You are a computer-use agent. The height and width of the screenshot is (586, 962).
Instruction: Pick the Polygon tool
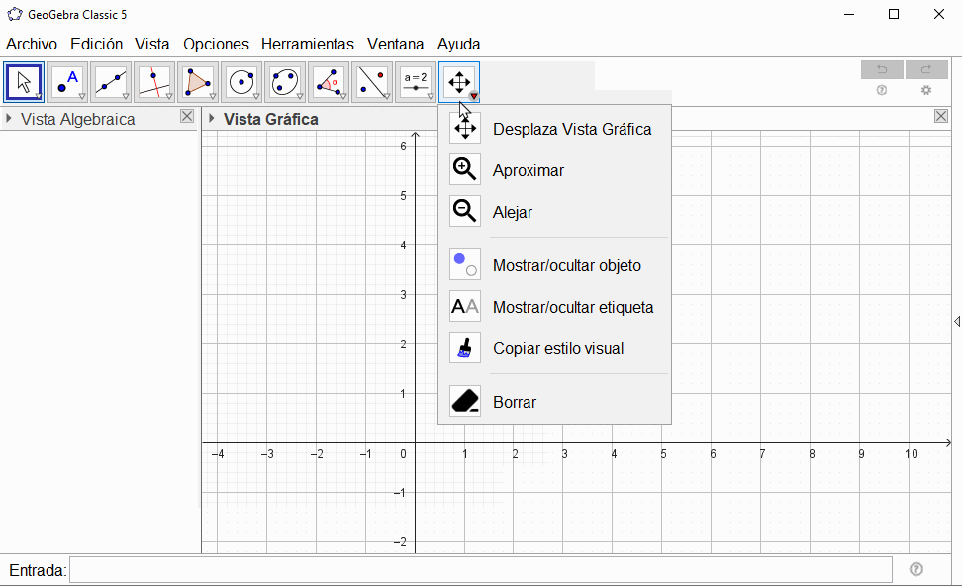pos(198,82)
